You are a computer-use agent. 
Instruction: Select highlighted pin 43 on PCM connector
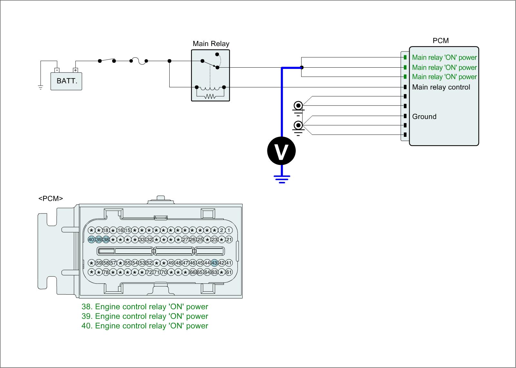(214, 263)
